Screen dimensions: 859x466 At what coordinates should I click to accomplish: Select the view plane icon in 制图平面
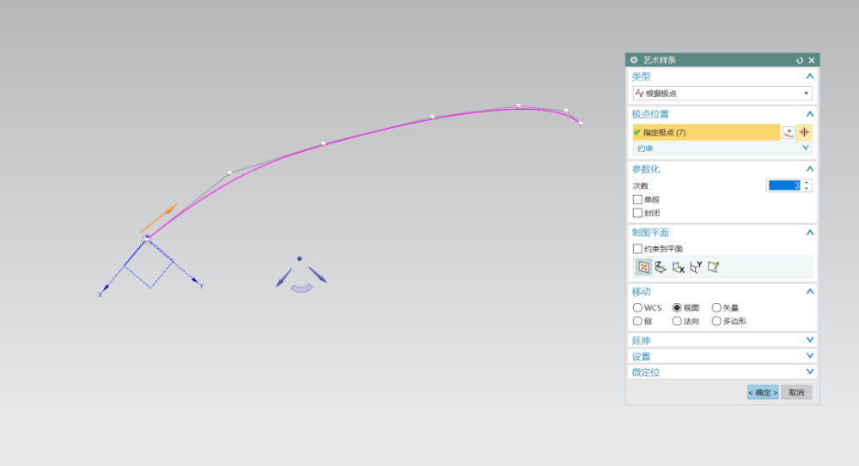tap(643, 267)
